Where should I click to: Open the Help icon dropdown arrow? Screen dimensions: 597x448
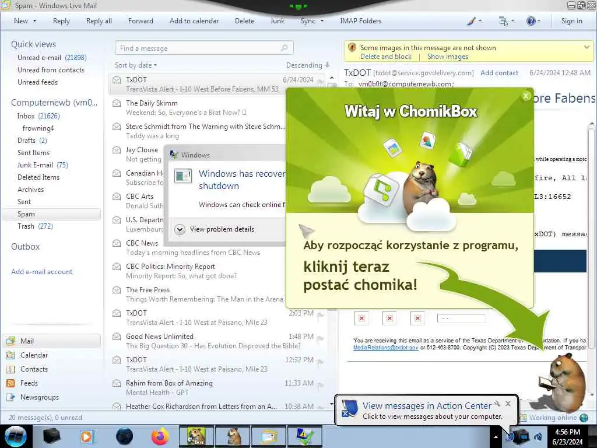[539, 21]
